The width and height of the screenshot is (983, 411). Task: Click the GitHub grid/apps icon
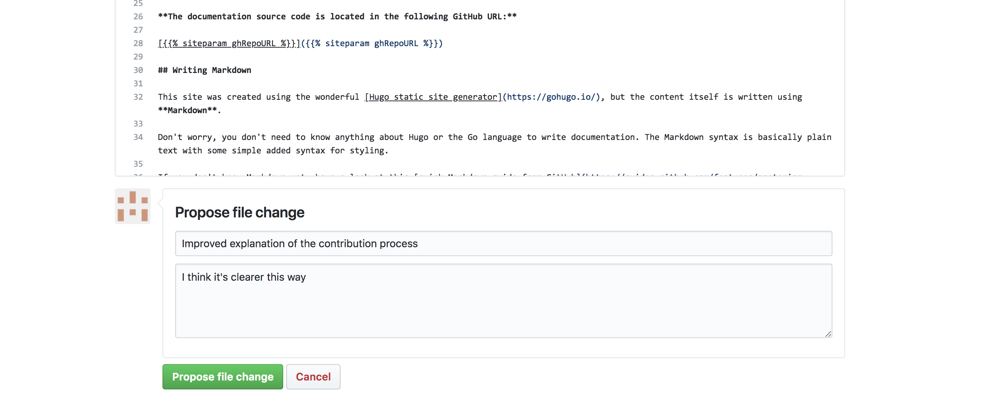tap(132, 206)
